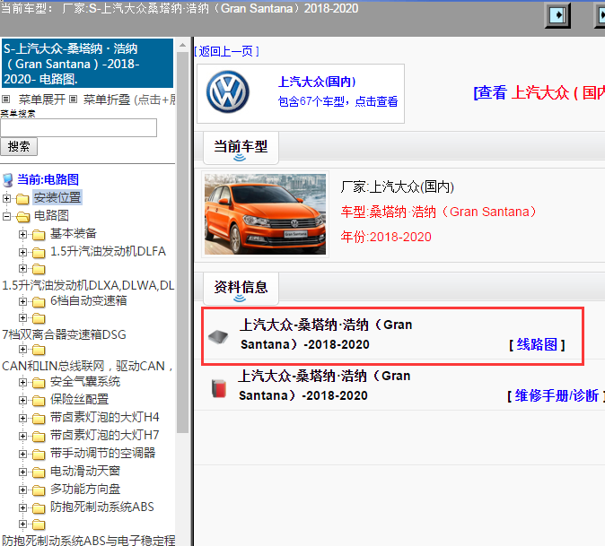Expand the 电动滑动天窗 node
The height and width of the screenshot is (546, 605).
point(22,472)
